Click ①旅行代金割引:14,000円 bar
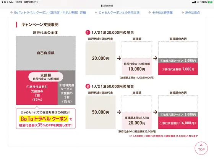This screenshot has width=214, height=161. click(178, 123)
